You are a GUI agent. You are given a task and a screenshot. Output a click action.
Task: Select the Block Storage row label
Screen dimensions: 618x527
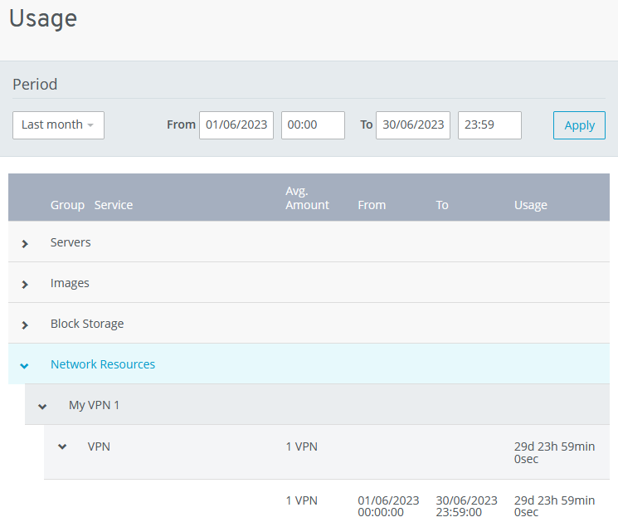87,324
